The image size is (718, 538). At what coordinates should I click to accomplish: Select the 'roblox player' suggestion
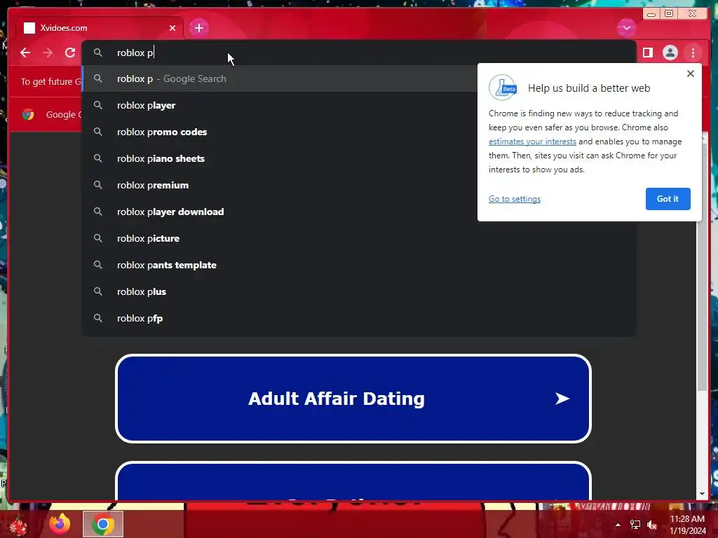(x=280, y=105)
